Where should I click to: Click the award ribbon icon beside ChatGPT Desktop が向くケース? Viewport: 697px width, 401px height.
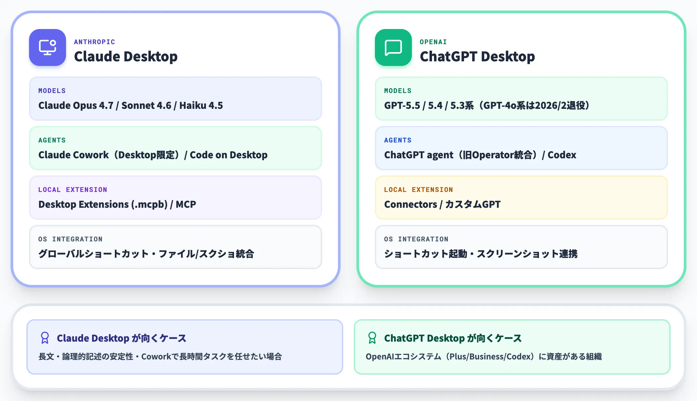pyautogui.click(x=372, y=338)
